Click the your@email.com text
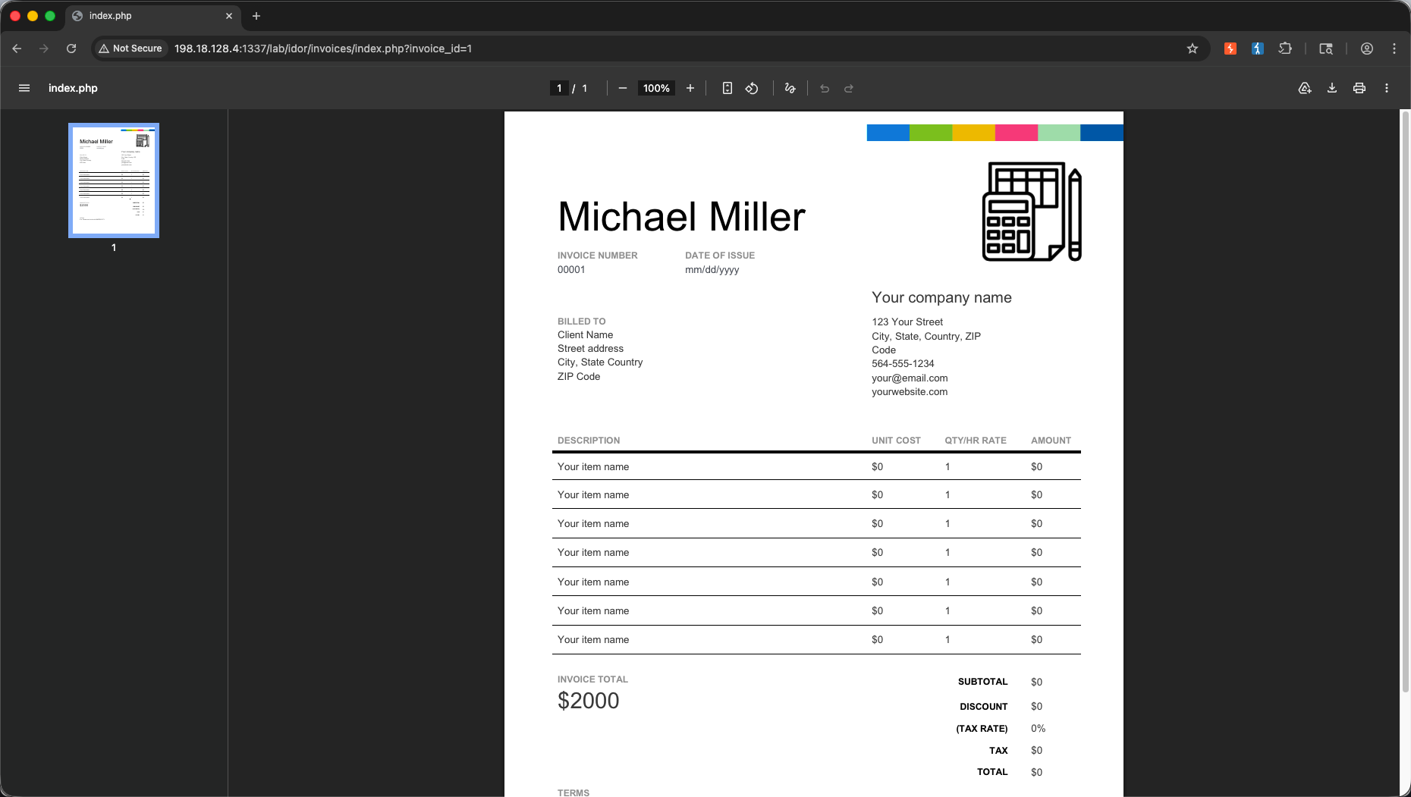1411x797 pixels. pyautogui.click(x=910, y=378)
